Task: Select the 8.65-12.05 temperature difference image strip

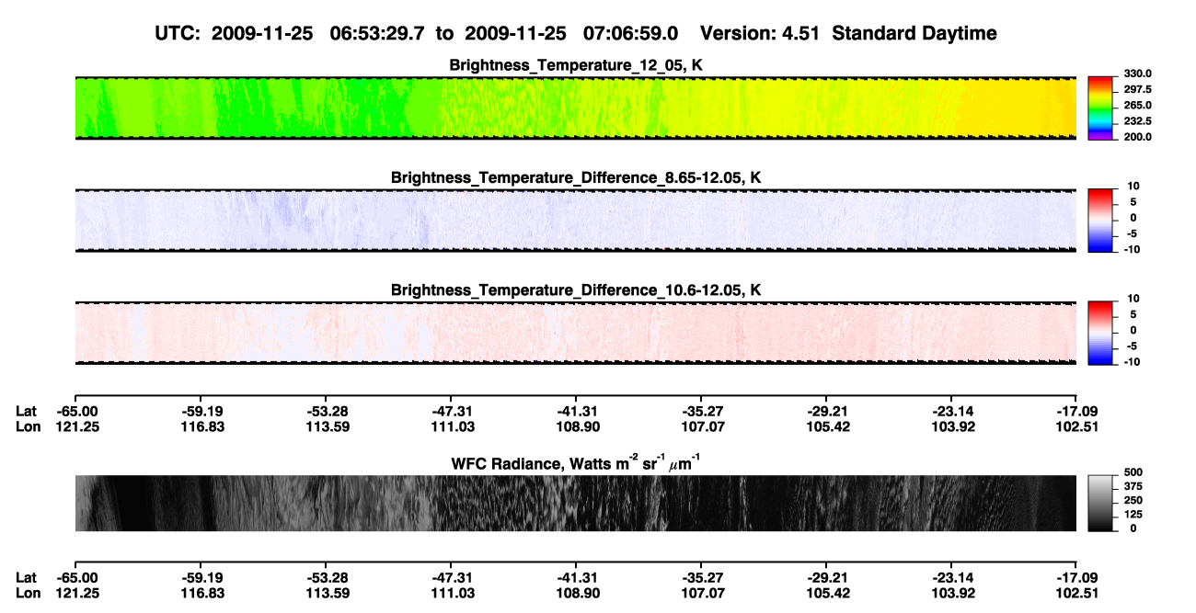Action: (576, 221)
